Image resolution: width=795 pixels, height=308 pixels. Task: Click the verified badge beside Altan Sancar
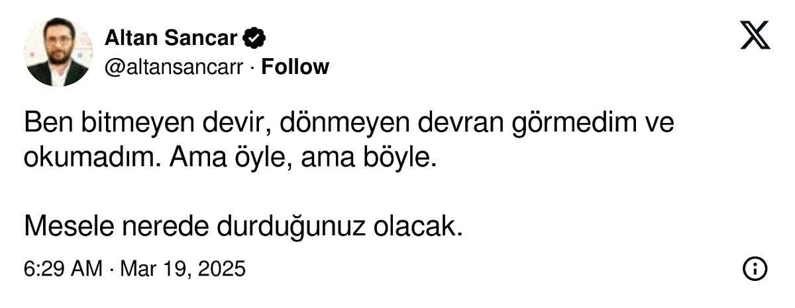pyautogui.click(x=254, y=38)
